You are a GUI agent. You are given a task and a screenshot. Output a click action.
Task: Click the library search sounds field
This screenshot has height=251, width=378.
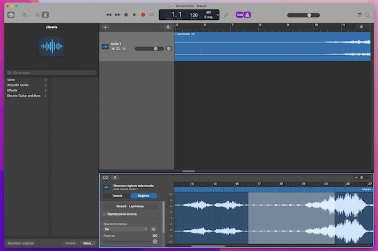(x=51, y=73)
